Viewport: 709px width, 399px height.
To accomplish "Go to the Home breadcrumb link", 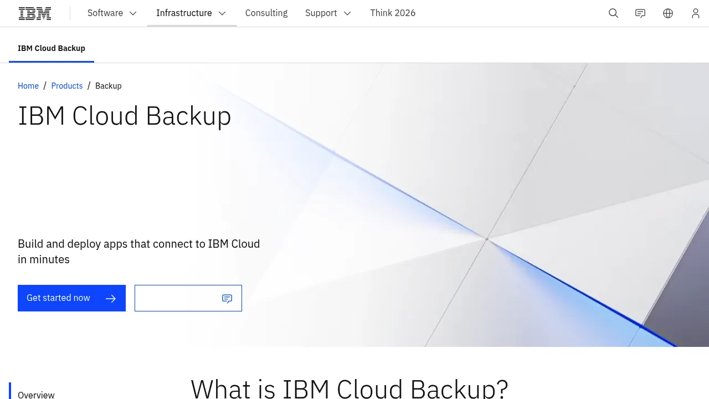I will (28, 86).
